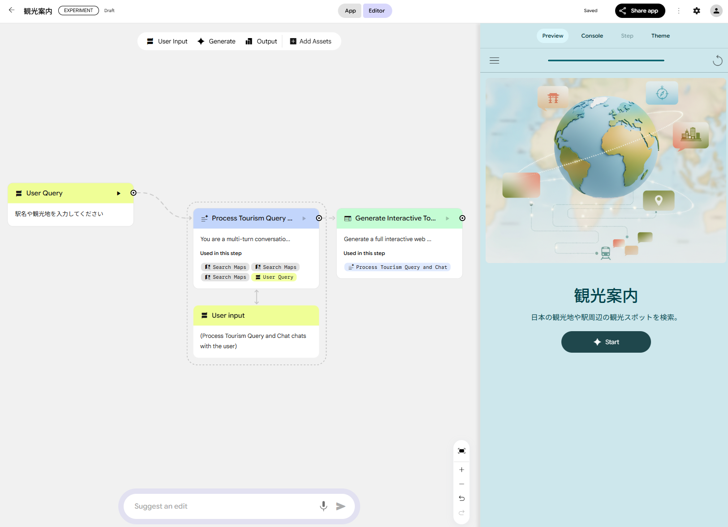The image size is (728, 527).
Task: Click the canvas undo icon
Action: 461,498
